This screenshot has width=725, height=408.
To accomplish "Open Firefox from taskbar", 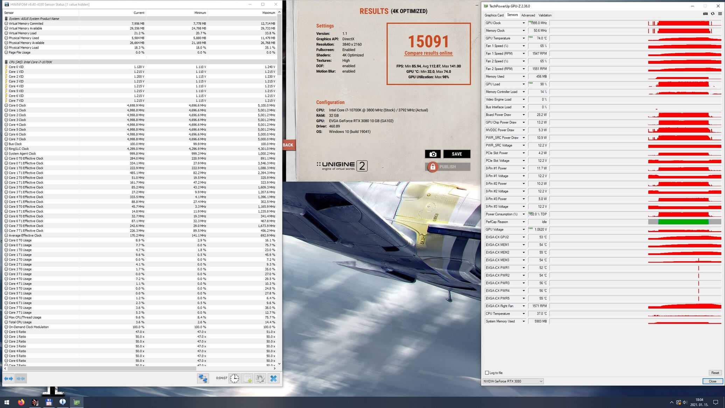I will coord(21,402).
